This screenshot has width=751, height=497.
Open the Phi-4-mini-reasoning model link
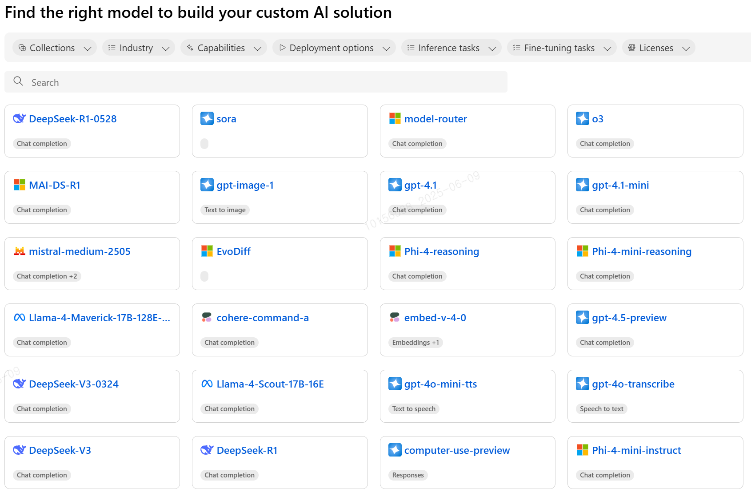[x=642, y=251]
